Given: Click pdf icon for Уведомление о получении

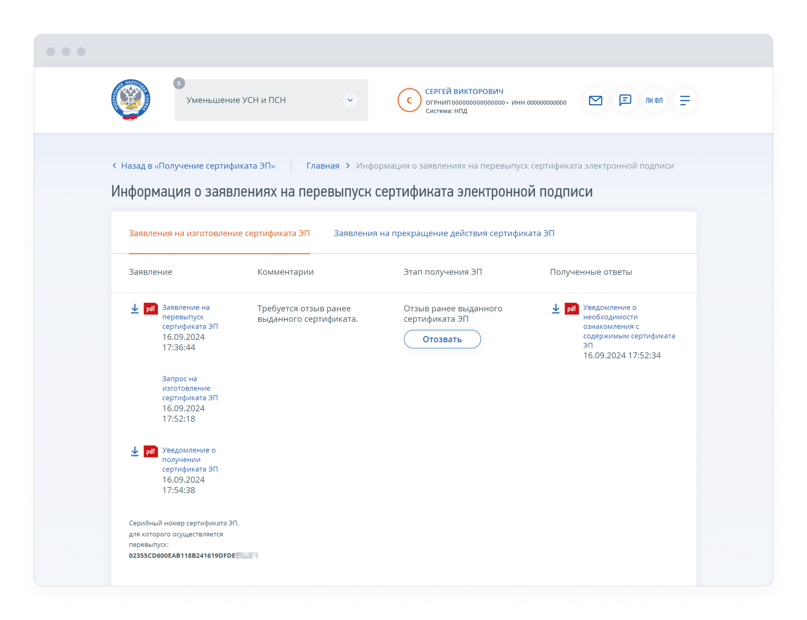Looking at the screenshot, I should point(151,451).
